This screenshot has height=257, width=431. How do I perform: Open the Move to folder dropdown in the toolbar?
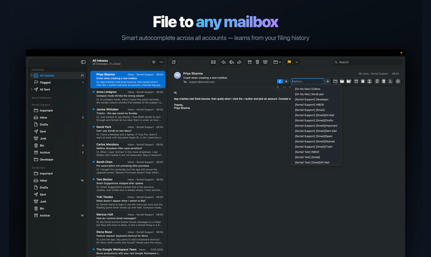pyautogui.click(x=277, y=62)
